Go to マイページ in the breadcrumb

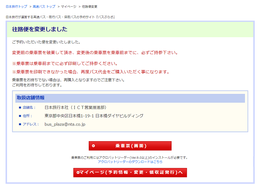click(69, 7)
